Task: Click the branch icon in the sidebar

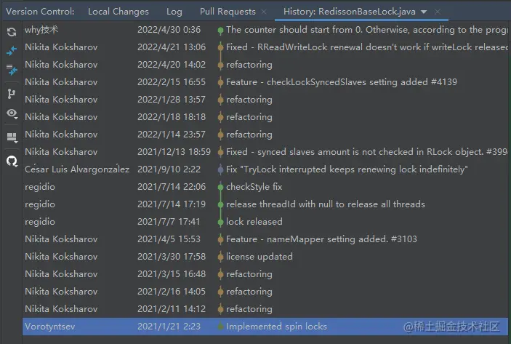Action: click(11, 94)
